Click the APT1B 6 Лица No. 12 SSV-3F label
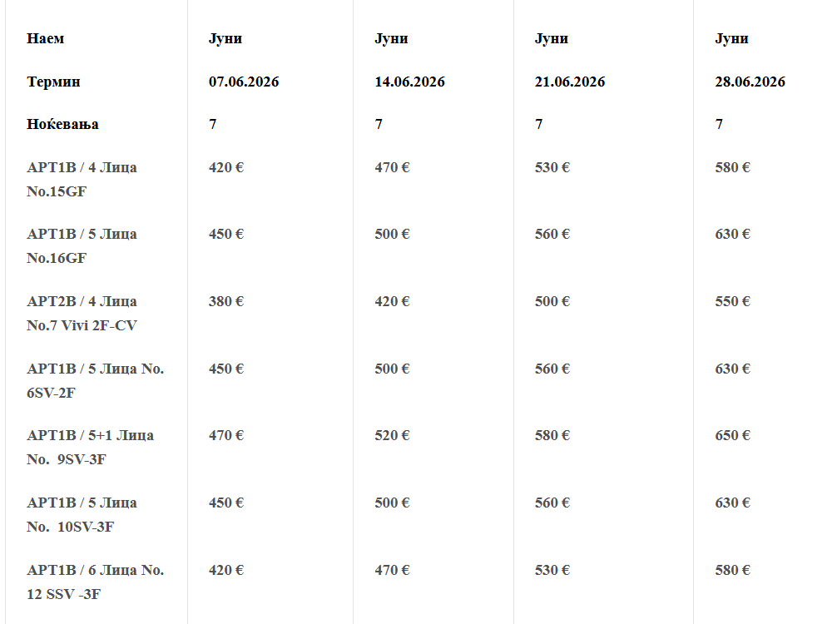 95,582
